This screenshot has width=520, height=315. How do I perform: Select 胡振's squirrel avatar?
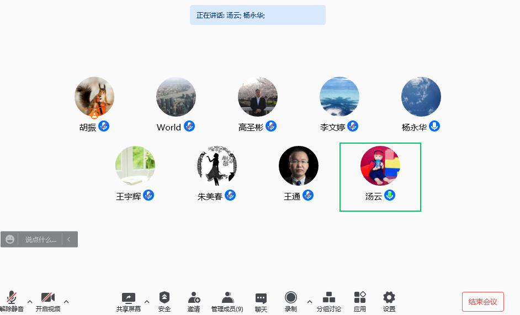click(x=94, y=97)
